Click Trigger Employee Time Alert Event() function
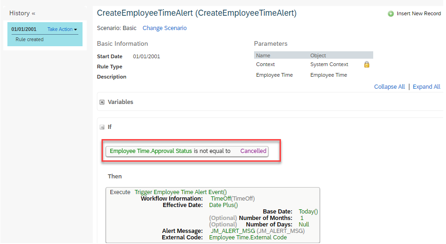446x244 pixels. pos(181,192)
